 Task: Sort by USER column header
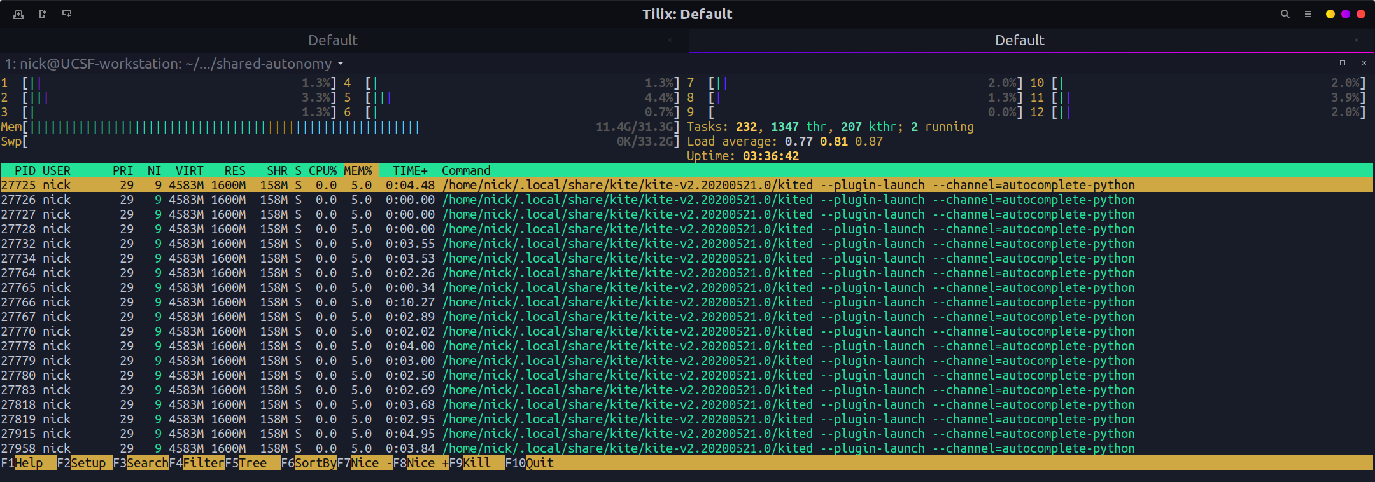pyautogui.click(x=57, y=170)
